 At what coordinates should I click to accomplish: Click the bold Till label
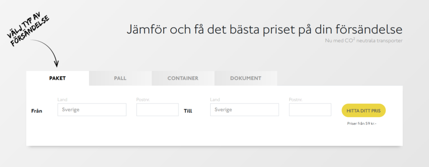point(188,111)
